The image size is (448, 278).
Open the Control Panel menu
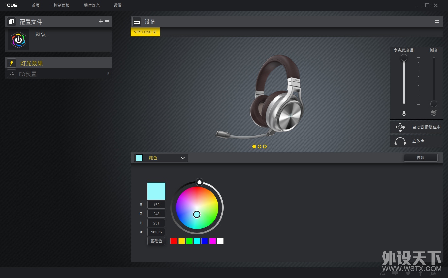click(x=62, y=5)
